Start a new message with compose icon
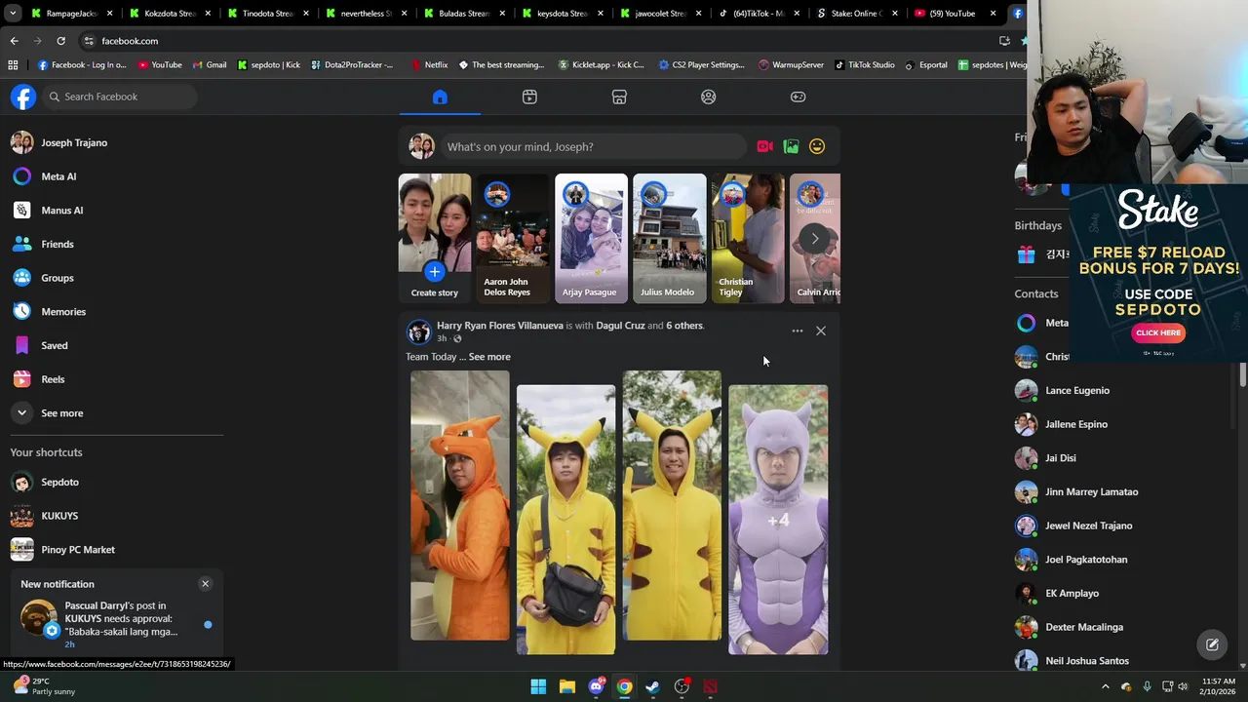This screenshot has width=1248, height=702. pyautogui.click(x=1212, y=644)
